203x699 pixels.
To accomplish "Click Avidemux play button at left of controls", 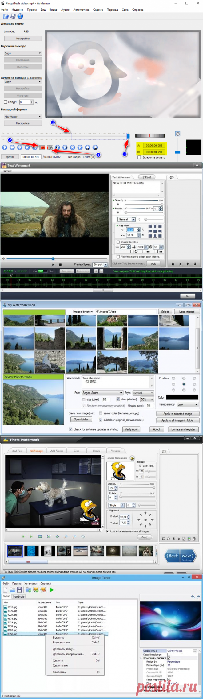I will coord(5,147).
